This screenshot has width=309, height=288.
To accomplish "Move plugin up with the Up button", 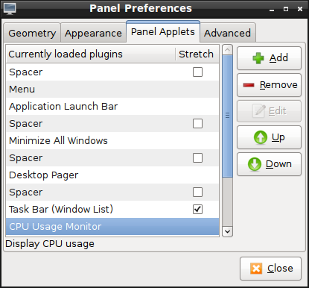I will pos(269,137).
